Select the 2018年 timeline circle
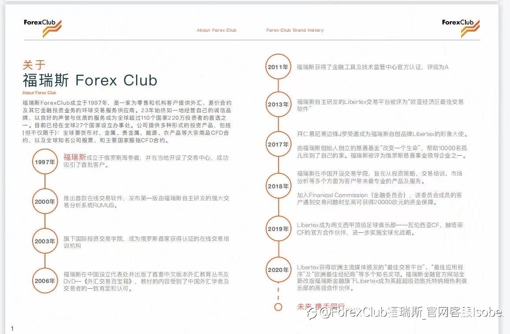The height and width of the screenshot is (334, 510). tap(278, 186)
